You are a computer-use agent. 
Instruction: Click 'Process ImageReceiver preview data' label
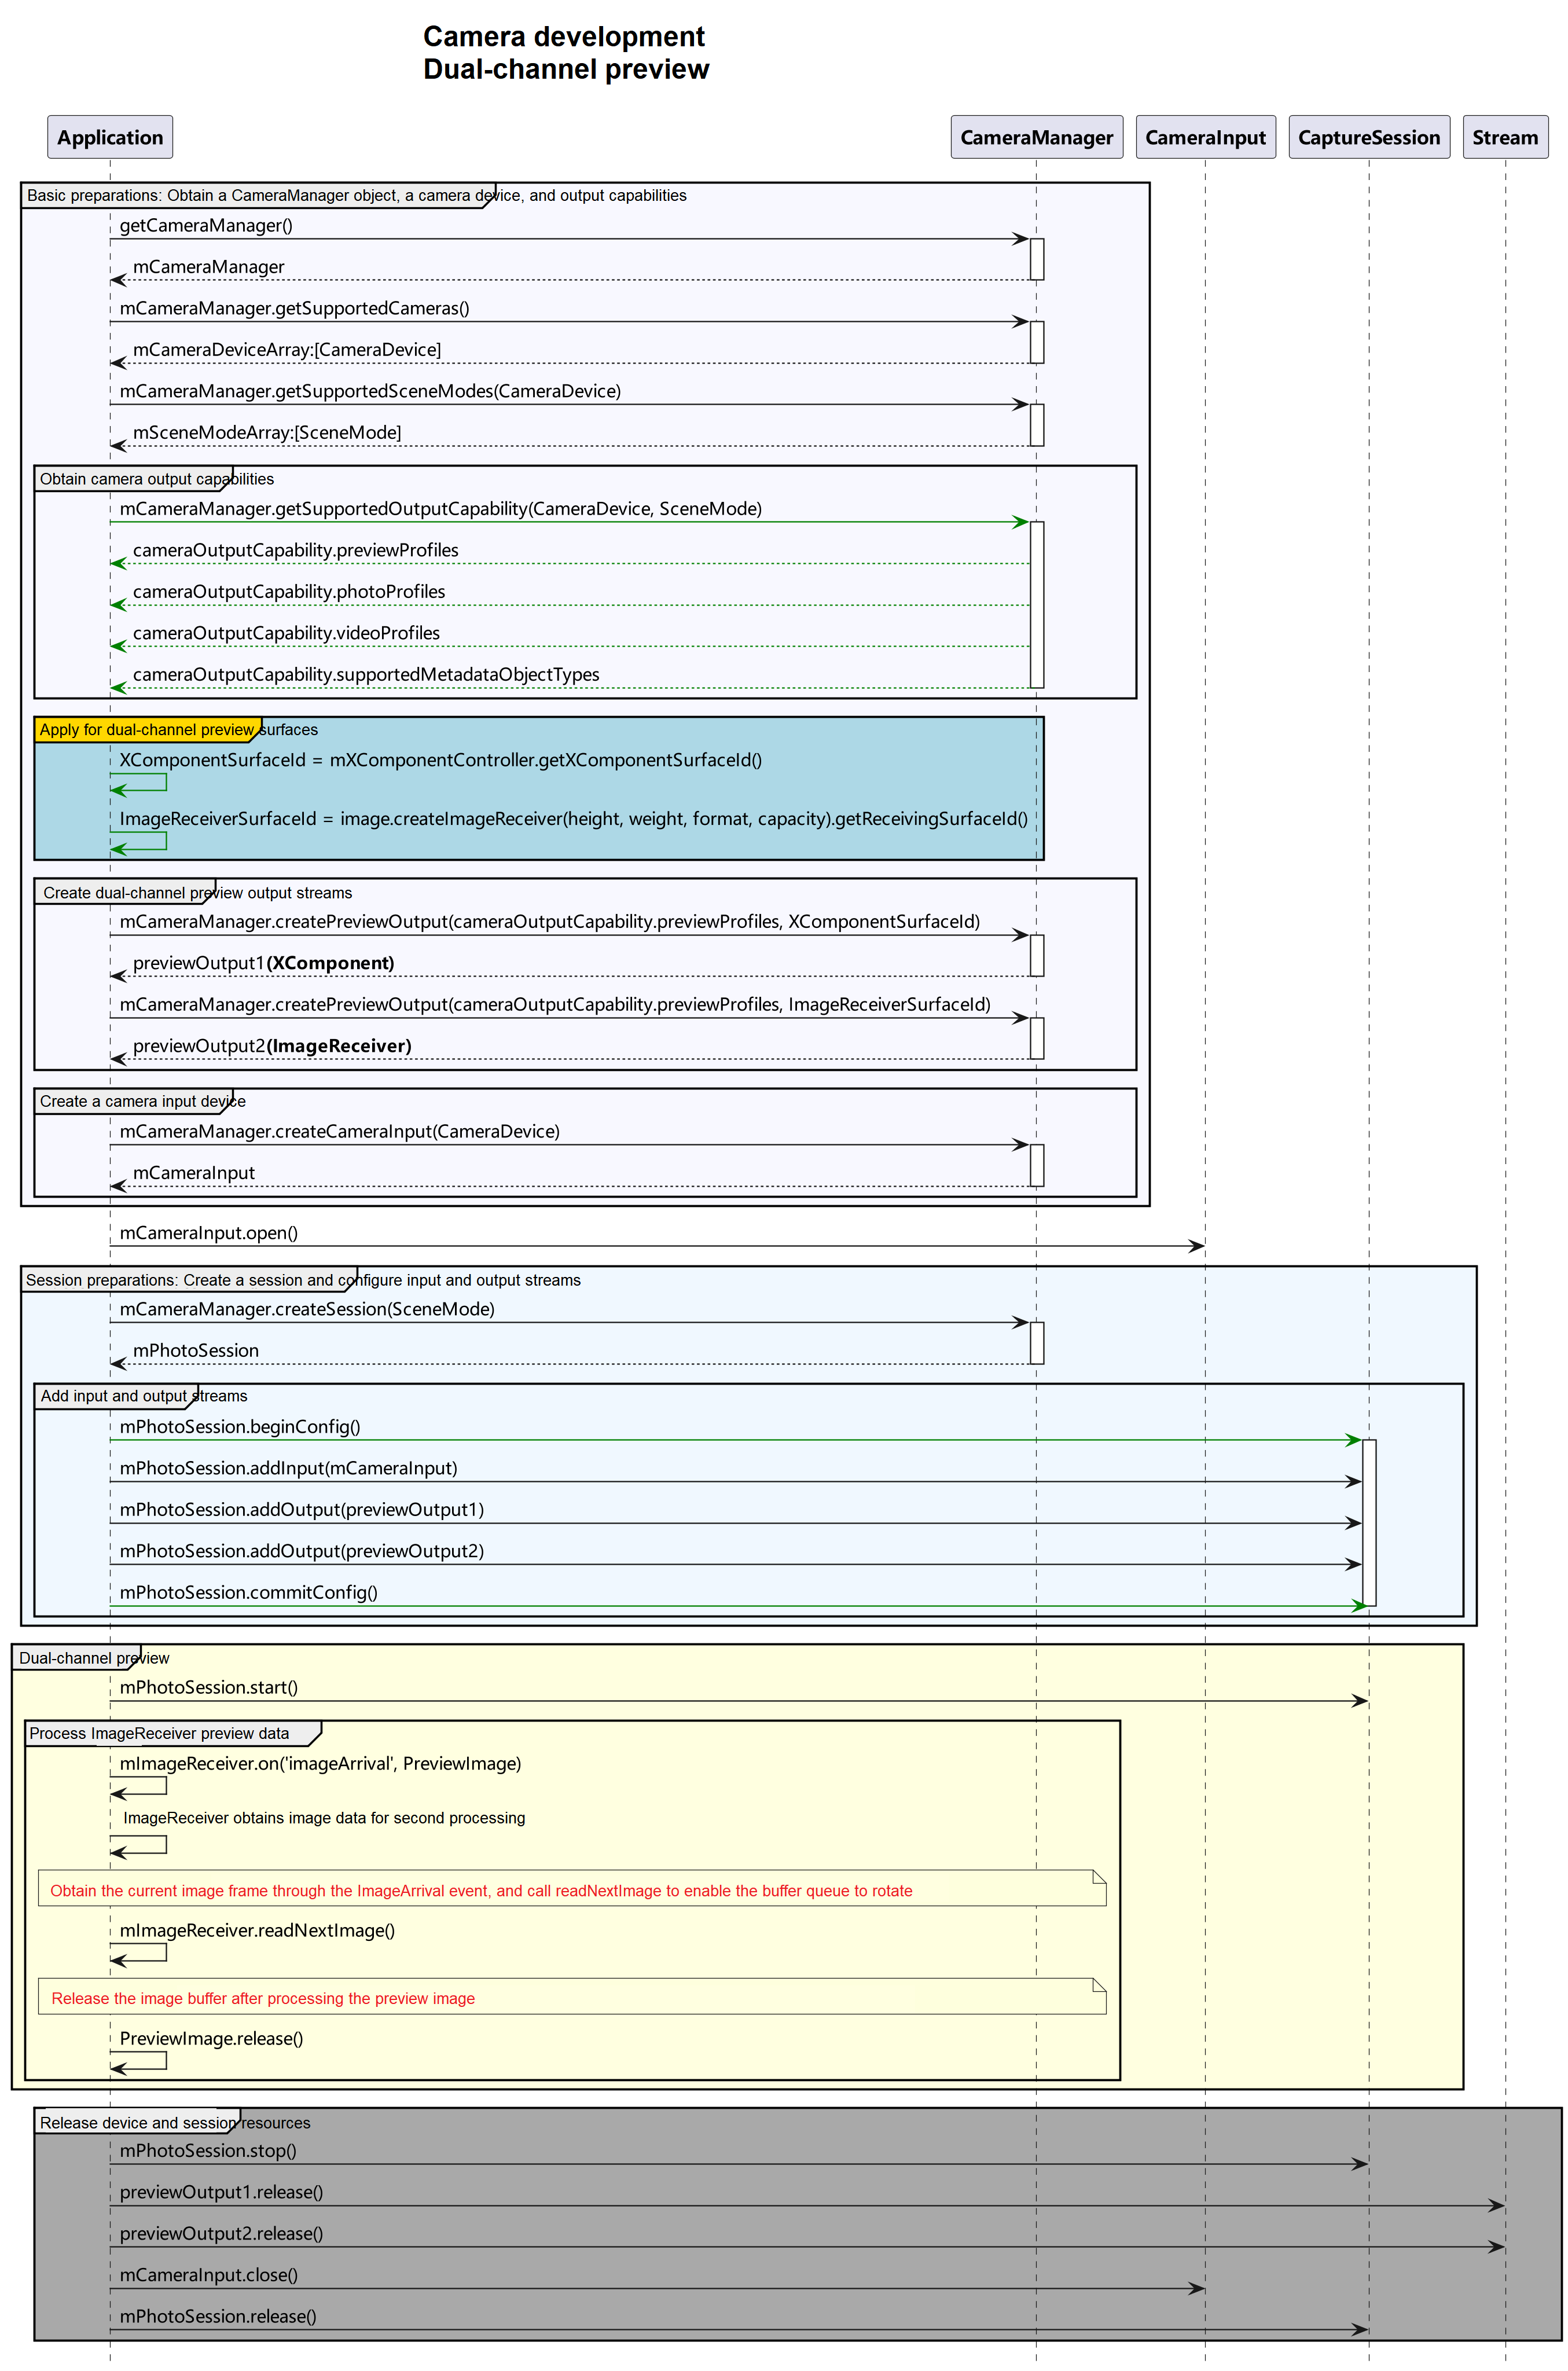click(x=159, y=1734)
